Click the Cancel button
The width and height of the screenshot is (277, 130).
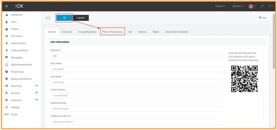81,18
